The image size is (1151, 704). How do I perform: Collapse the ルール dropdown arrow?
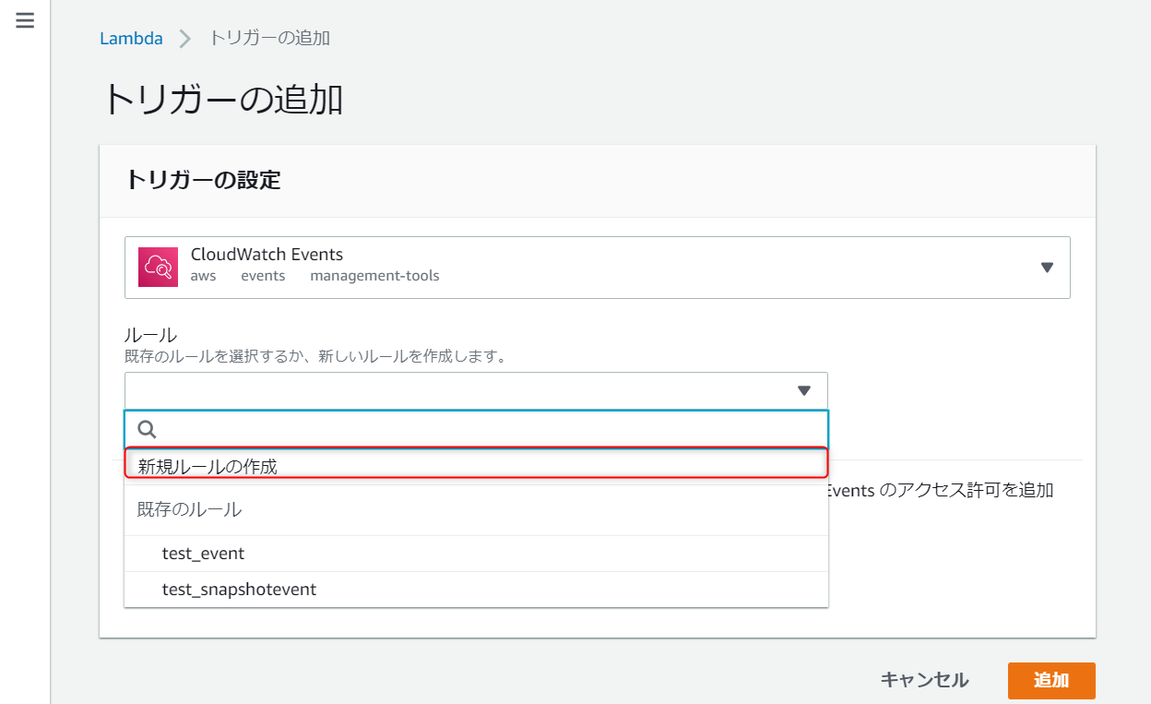click(804, 391)
